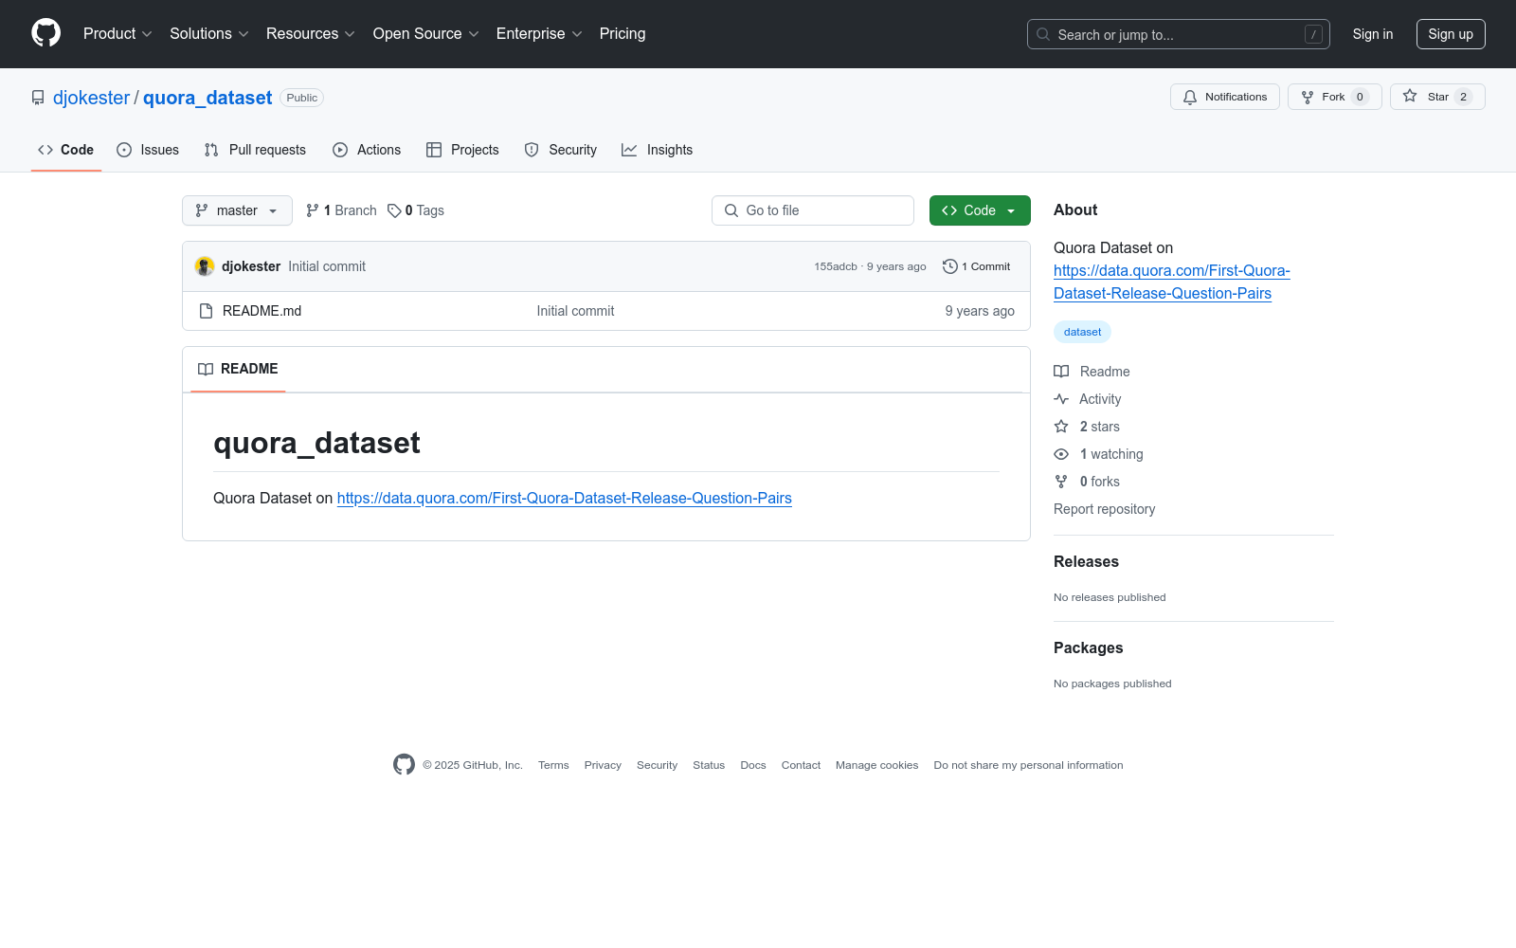Screen dimensions: 1516x948
Task: Click the pulse icon beside Activity
Action: 1061,399
